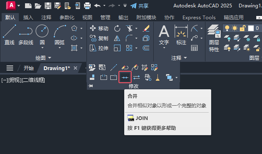Toggle layer 0 freeze sun icon
Image resolution: width=262 pixels, height=154 pixels.
[235, 28]
